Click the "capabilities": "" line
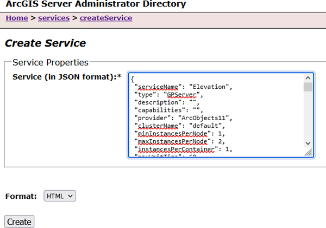Screen dimensions: 326x228 (168, 110)
